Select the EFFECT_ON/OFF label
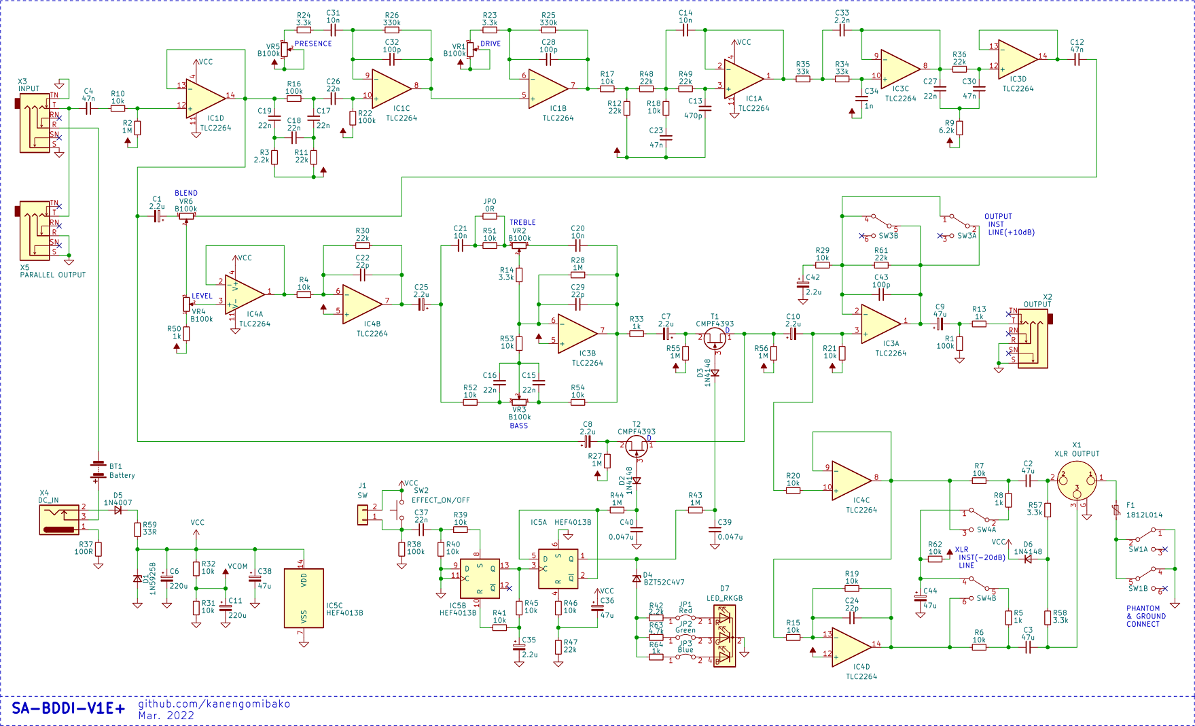Image resolution: width=1195 pixels, height=726 pixels. pyautogui.click(x=441, y=500)
